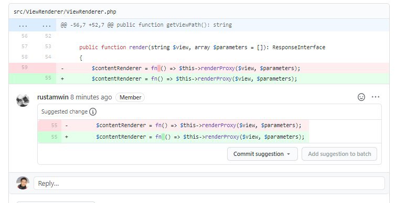The height and width of the screenshot is (203, 417).
Task: Select hunk header '@@ -56,7 +52,7 @@'
Action: point(88,25)
